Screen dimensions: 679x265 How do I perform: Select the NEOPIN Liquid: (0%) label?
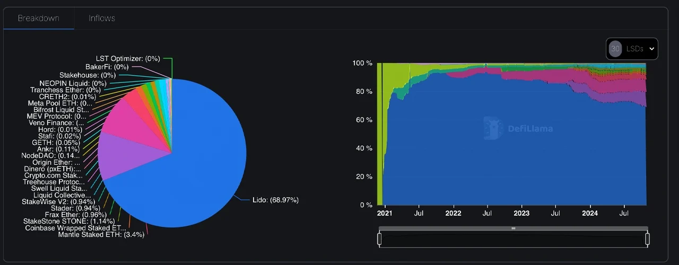(73, 83)
